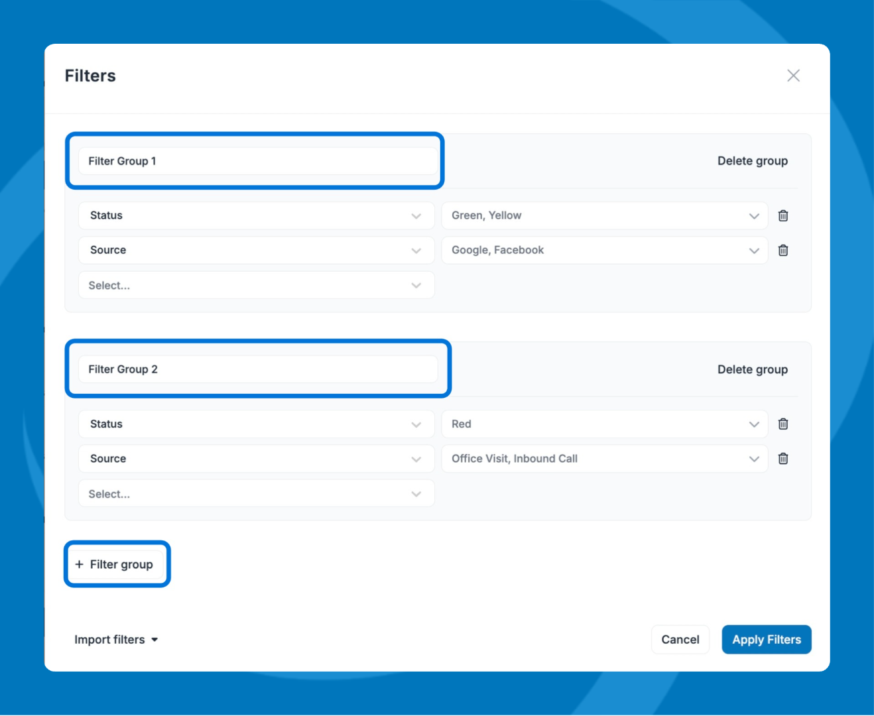Delete Office Visit, Inbound Call filter row
This screenshot has width=874, height=716.
tap(782, 459)
